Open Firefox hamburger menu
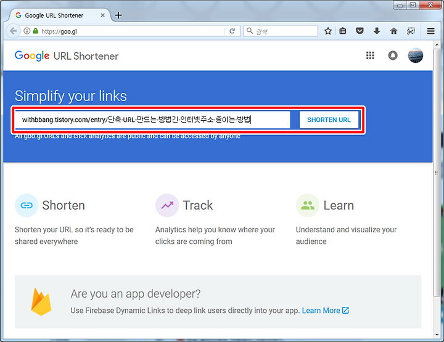Image resolution: width=444 pixels, height=342 pixels. pyautogui.click(x=430, y=31)
